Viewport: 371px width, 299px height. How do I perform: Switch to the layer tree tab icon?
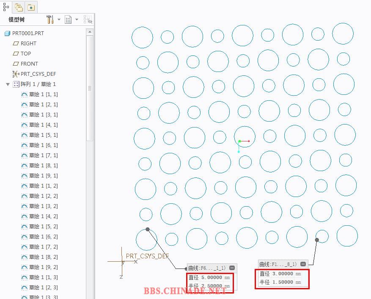18,7
